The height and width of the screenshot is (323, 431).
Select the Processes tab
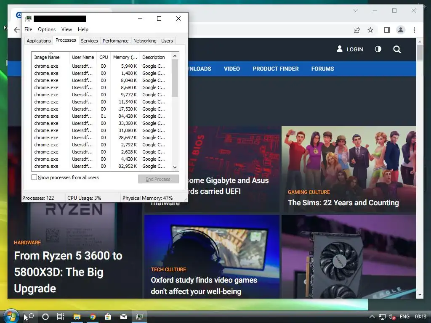tap(66, 40)
